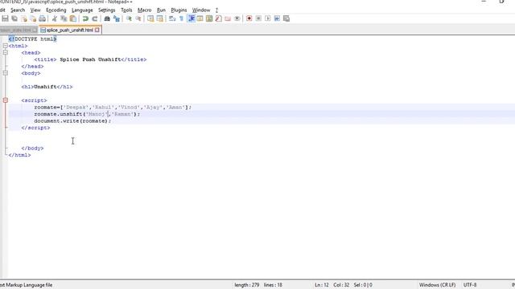Open the Tools menu
The height and width of the screenshot is (289, 515).
coord(126,10)
